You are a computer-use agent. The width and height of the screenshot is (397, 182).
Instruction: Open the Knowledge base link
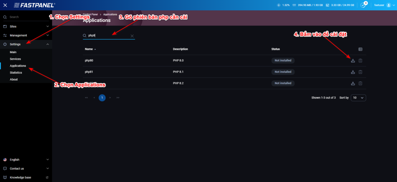pos(21,177)
